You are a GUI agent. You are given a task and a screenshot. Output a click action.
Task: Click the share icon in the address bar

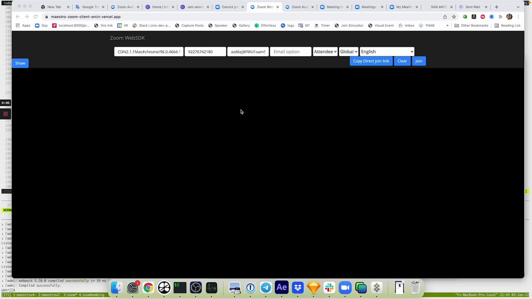tap(445, 17)
